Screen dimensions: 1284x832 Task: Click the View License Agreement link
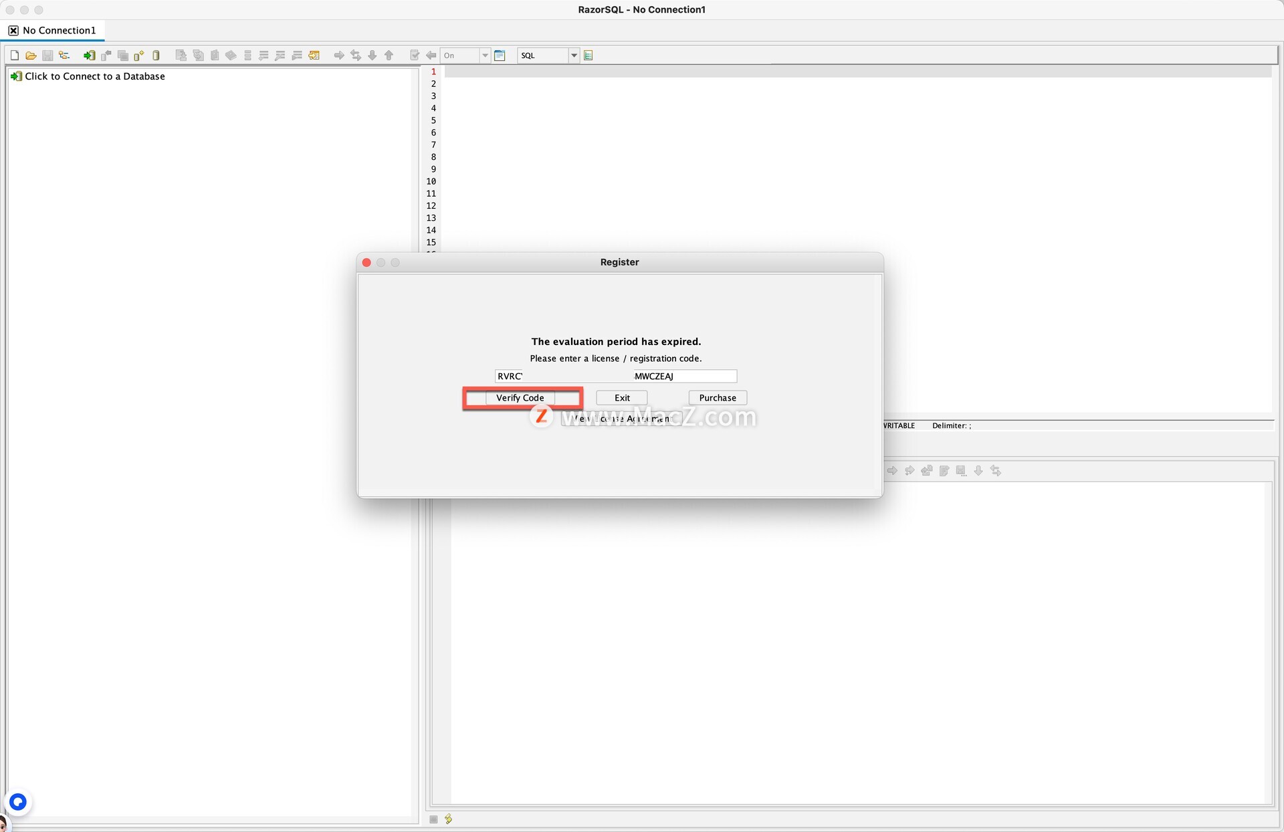[621, 419]
